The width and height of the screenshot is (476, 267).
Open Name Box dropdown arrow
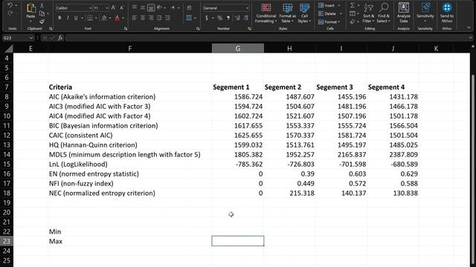coord(31,38)
